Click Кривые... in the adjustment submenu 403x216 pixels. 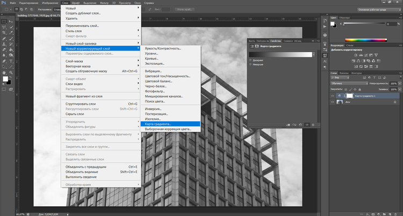pyautogui.click(x=153, y=60)
